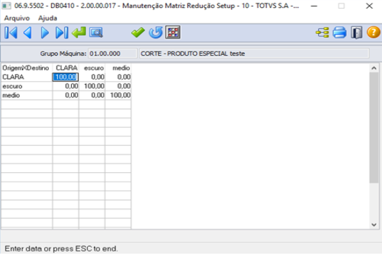This screenshot has height=255, width=382.
Task: Select the medio row CLARA column cell
Action: (x=66, y=95)
